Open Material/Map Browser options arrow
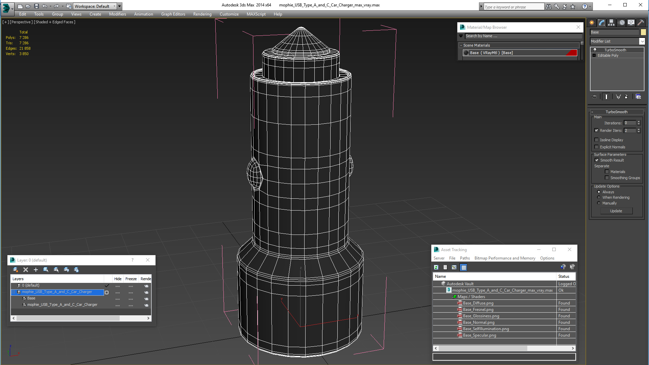 (461, 36)
